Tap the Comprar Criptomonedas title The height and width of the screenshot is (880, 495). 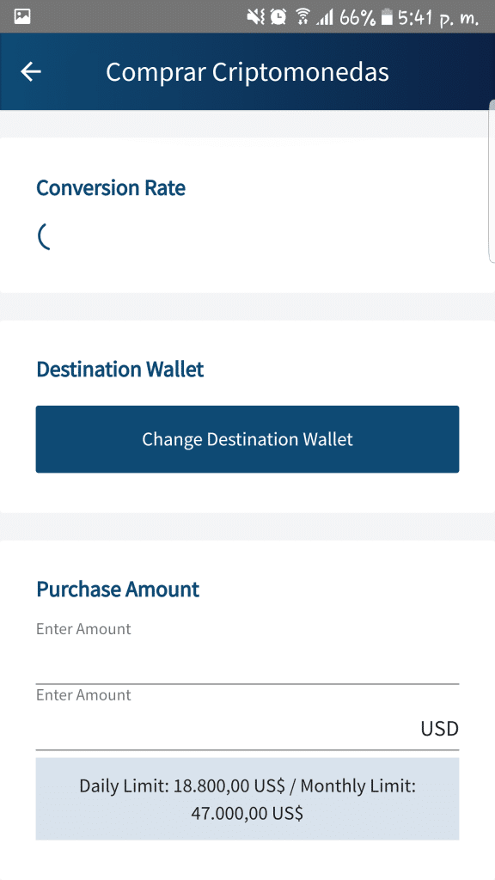[x=247, y=72]
